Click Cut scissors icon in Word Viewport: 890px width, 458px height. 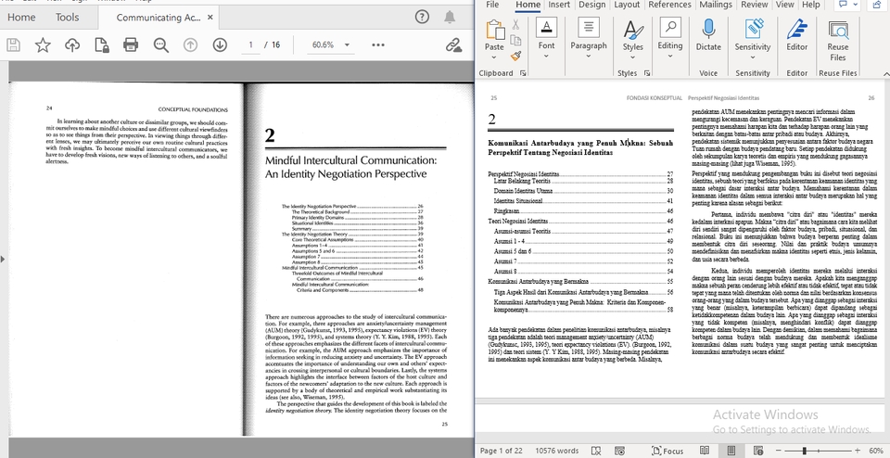pos(515,24)
